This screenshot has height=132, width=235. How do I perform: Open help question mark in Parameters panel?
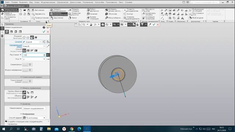pyautogui.click(x=44, y=27)
